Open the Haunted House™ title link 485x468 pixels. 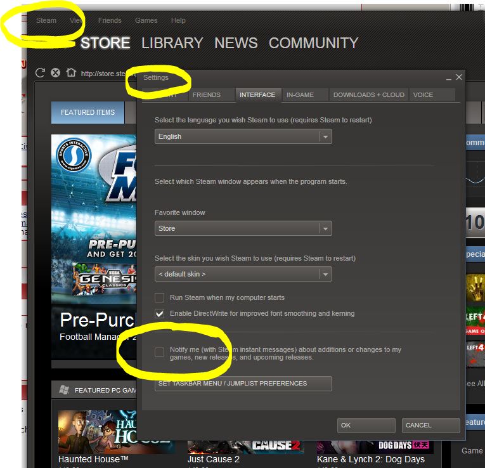[x=93, y=459]
